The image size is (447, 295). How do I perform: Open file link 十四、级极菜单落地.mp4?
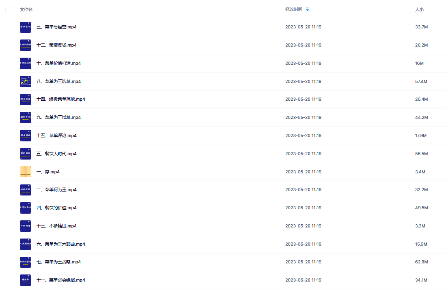[61, 99]
